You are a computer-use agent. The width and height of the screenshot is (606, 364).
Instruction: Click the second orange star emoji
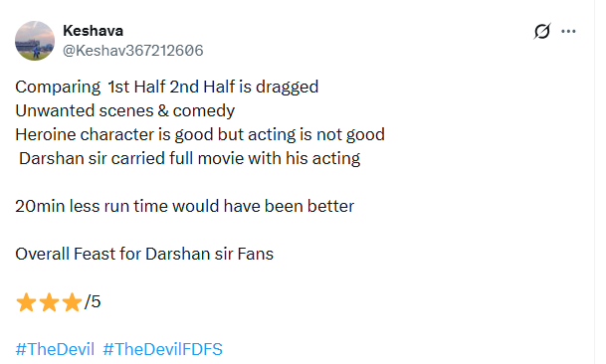pos(50,302)
